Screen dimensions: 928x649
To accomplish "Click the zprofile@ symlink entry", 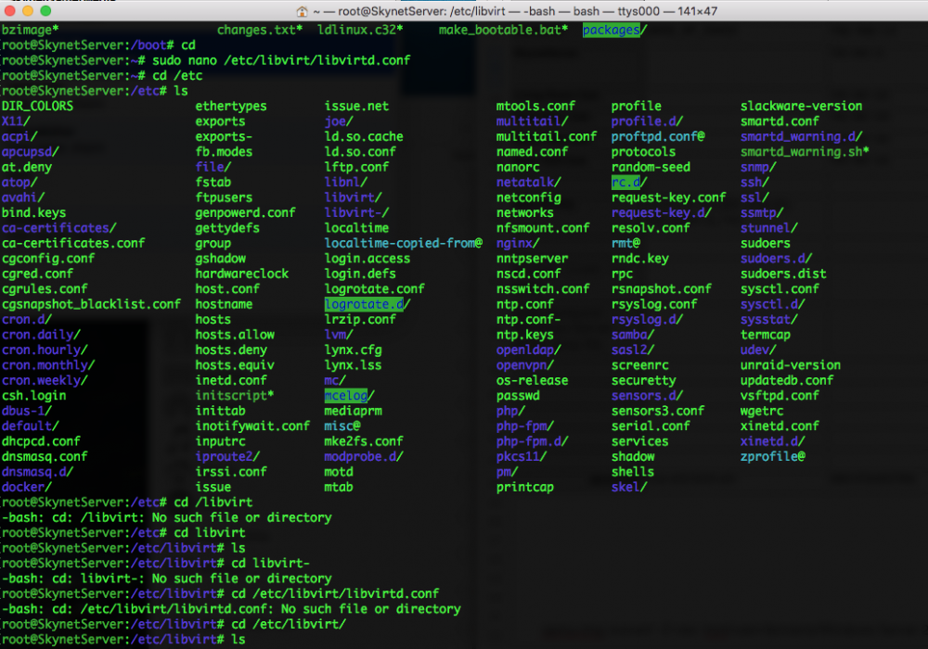I will coord(773,456).
